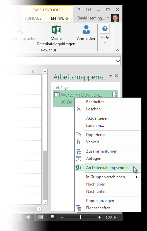Click the table icon beside the query
Image resolution: width=147 pixels, height=231 pixels.
(x=57, y=95)
